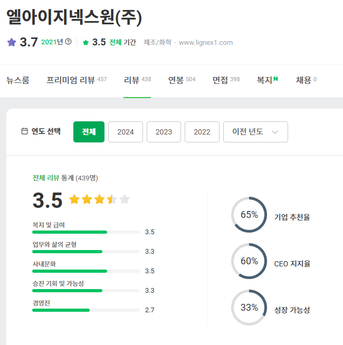Click the green N badge on 복지
The width and height of the screenshot is (343, 345).
click(x=276, y=79)
